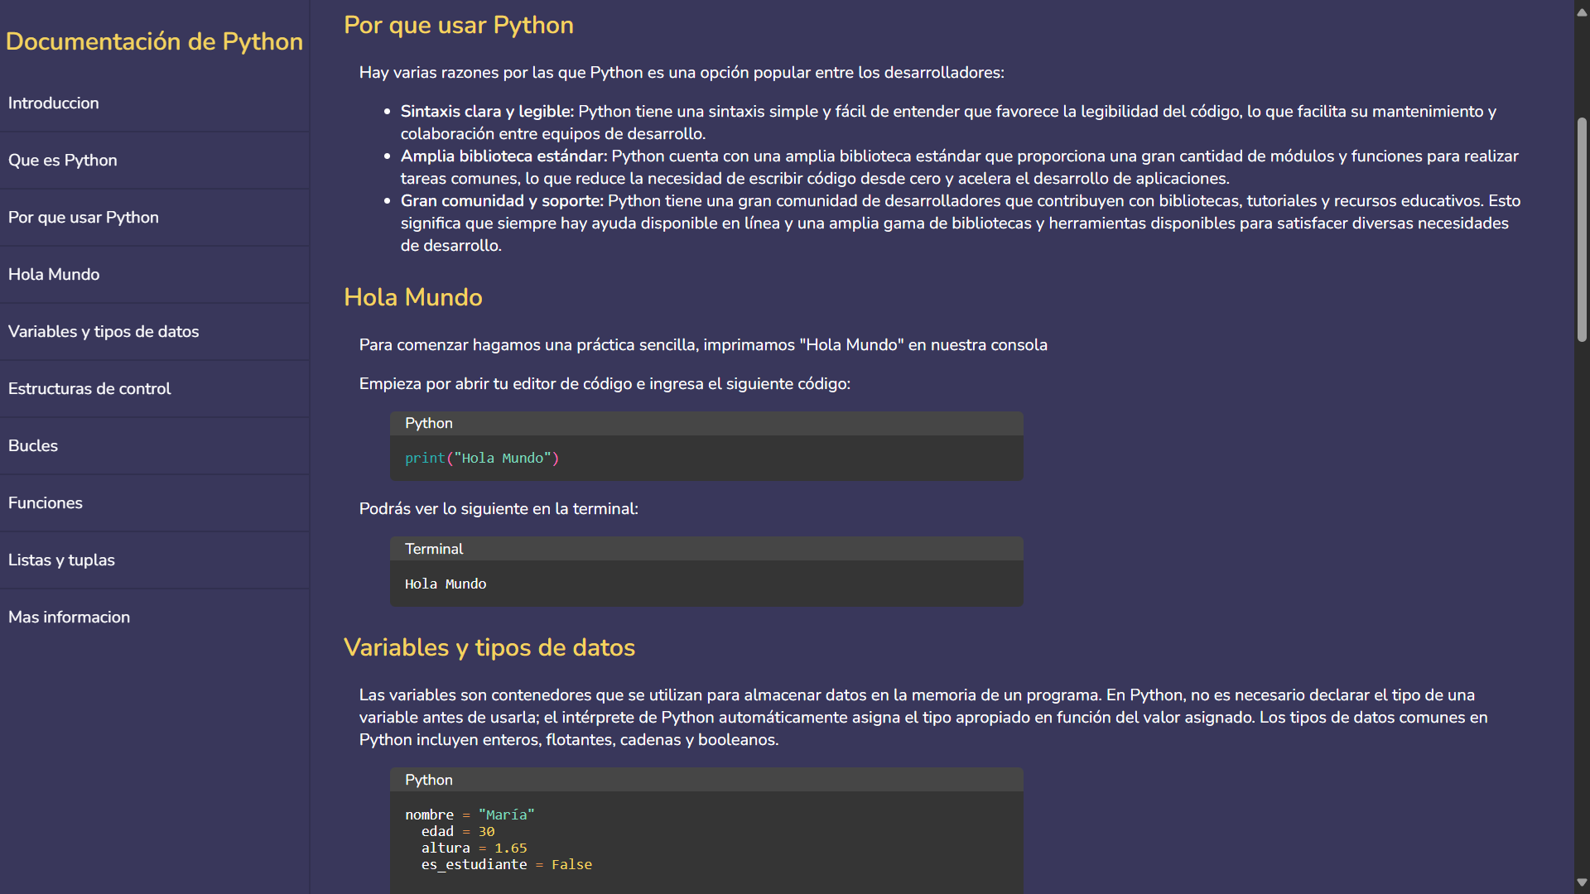
Task: Open Variables y tipos de datos in sidebar
Action: coord(155,332)
